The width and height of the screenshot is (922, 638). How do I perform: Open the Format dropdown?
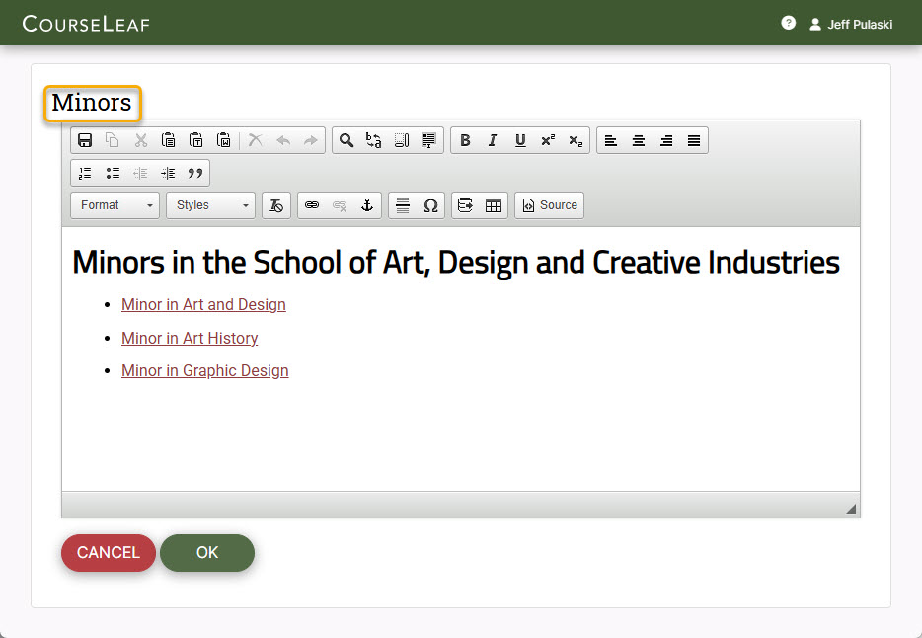coord(115,205)
